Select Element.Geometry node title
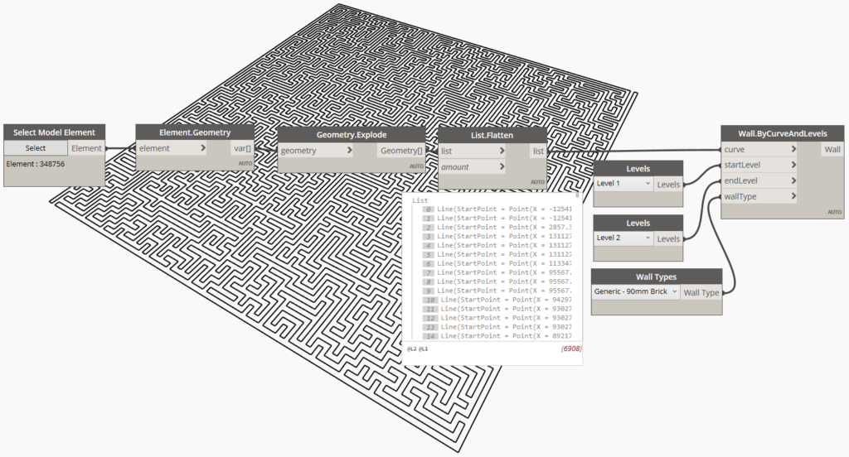The height and width of the screenshot is (457, 849). (195, 132)
